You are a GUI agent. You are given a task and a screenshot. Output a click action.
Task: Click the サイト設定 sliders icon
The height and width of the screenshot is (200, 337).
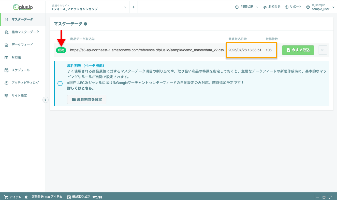point(6,96)
